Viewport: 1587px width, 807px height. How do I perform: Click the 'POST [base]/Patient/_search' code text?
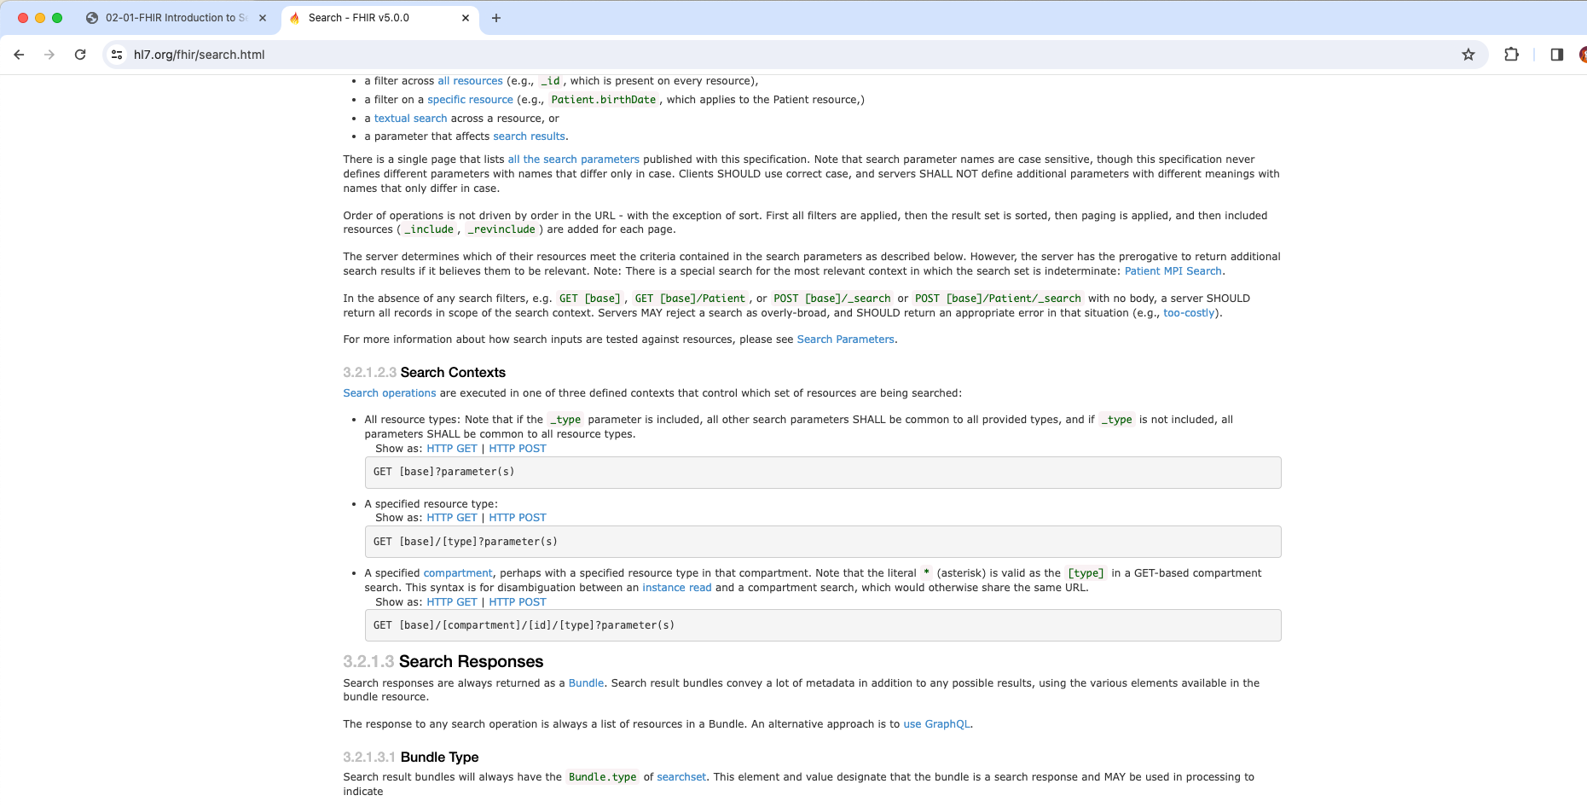(998, 299)
